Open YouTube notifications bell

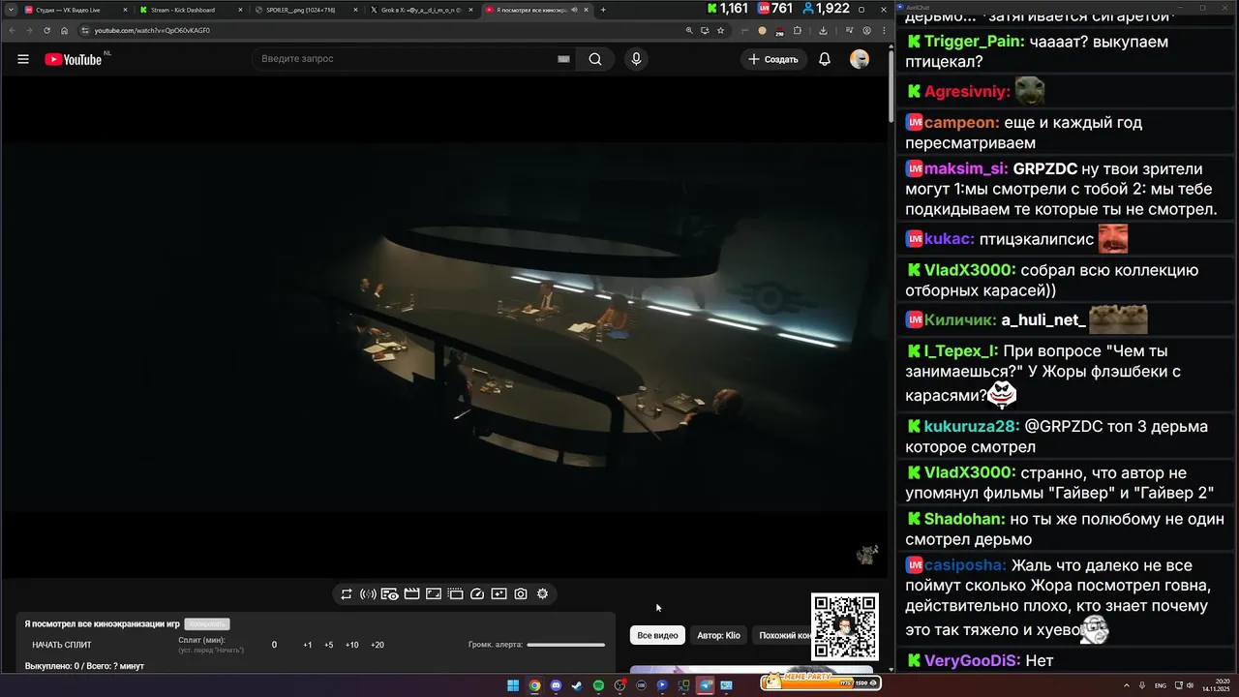(x=825, y=59)
